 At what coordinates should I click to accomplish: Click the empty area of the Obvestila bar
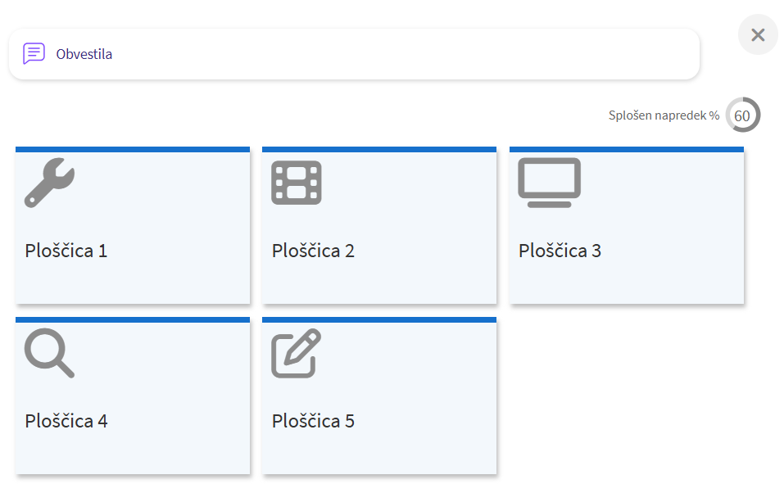(410, 54)
